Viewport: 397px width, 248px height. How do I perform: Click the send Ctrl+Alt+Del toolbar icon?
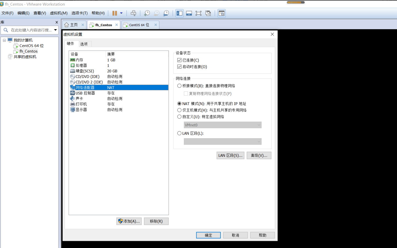133,13
